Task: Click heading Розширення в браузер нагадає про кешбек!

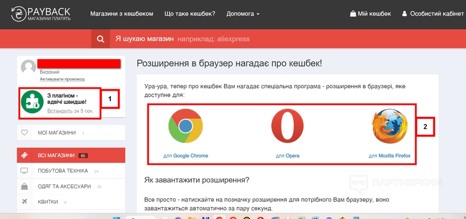Action: pyautogui.click(x=229, y=63)
